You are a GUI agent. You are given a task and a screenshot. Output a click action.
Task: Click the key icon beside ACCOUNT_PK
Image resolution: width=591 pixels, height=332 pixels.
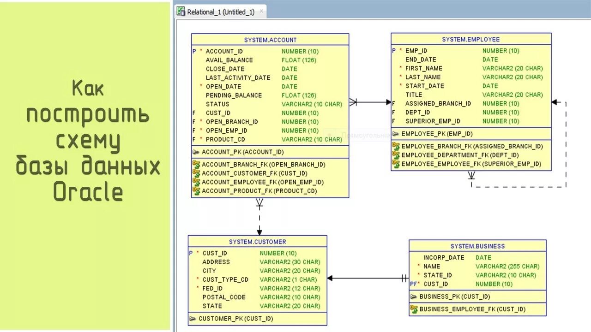pos(196,152)
